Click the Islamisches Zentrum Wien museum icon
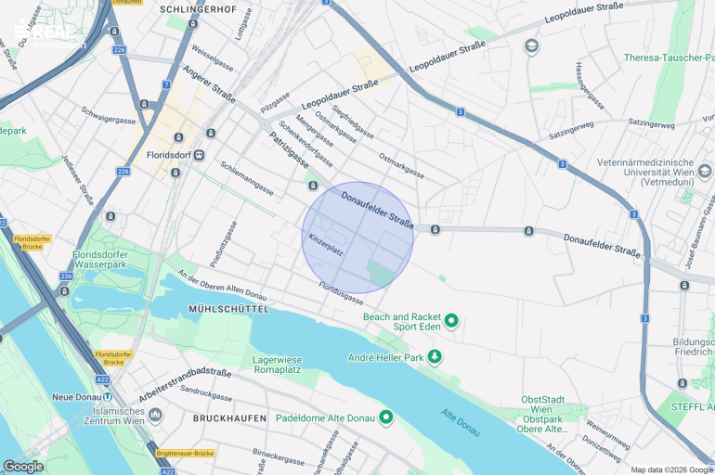This screenshot has height=475, width=715. 155,416
